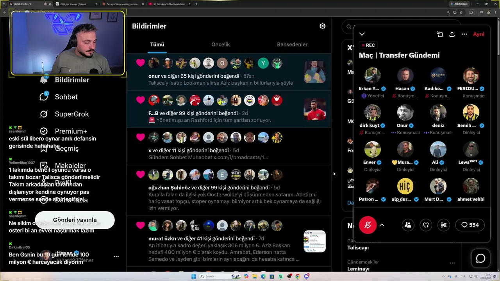Open account options dots next to Hasan
The image size is (500, 281).
coord(116,256)
